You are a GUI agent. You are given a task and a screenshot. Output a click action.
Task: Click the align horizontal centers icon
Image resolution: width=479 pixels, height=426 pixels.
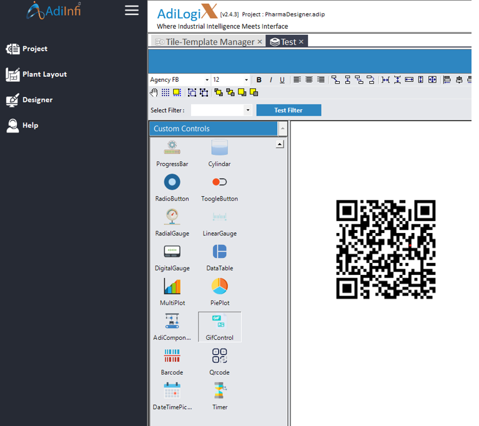tap(459, 80)
